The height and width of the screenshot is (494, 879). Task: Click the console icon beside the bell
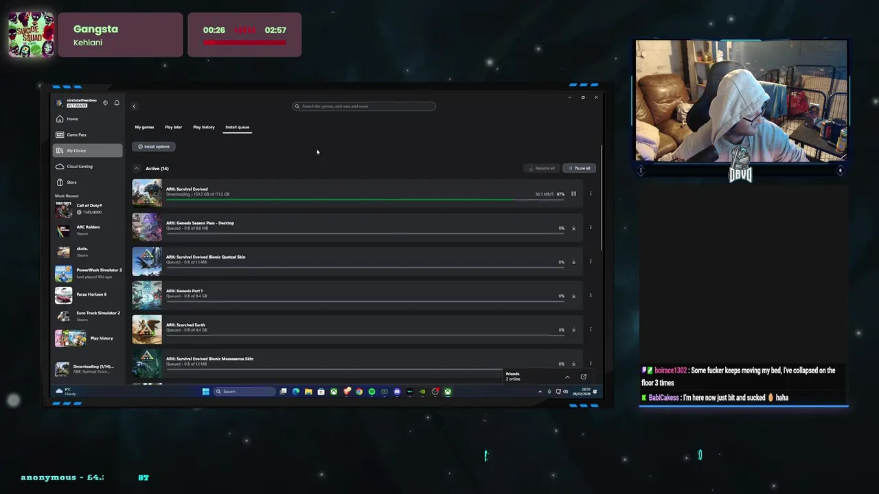tap(105, 103)
